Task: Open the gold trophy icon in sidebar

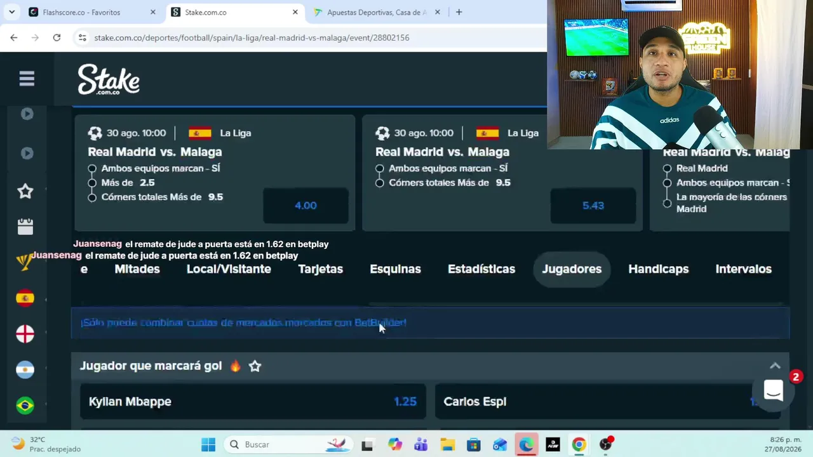Action: click(x=24, y=262)
